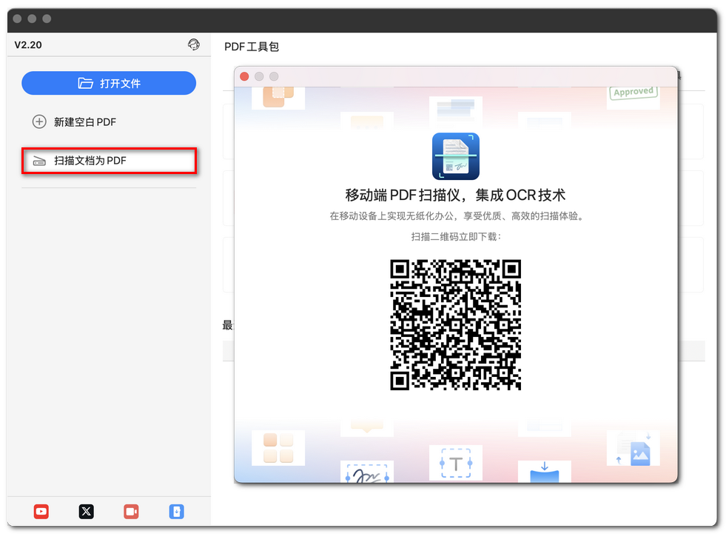The image size is (726, 534).
Task: Click the text box T thumbnail
Action: 455,464
